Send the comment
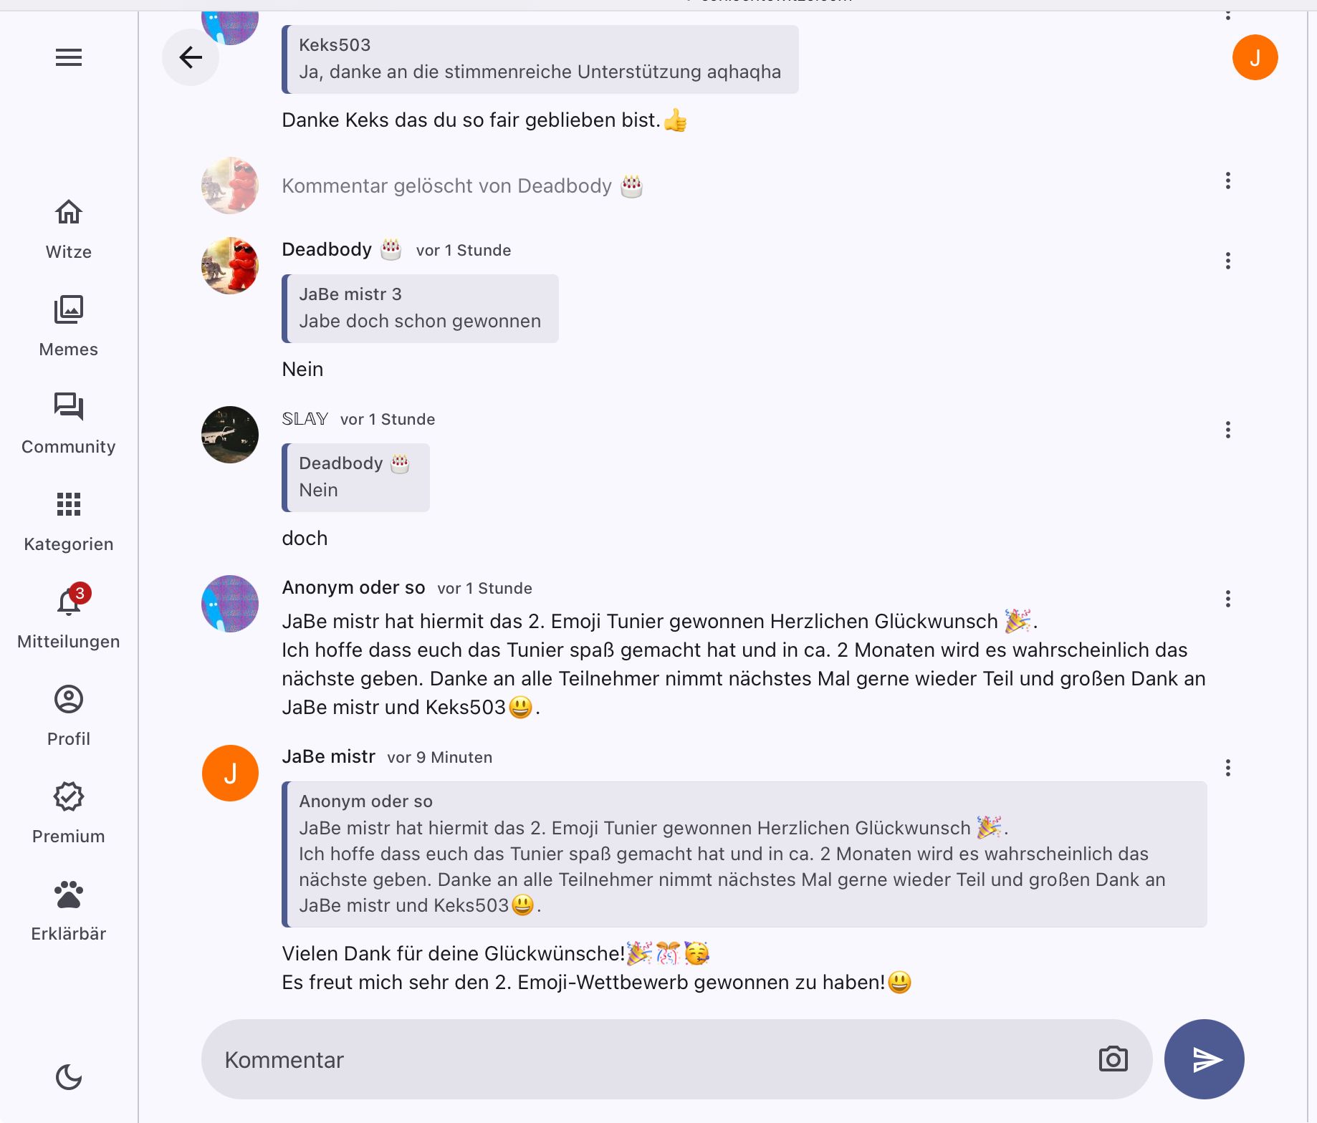 1205,1059
